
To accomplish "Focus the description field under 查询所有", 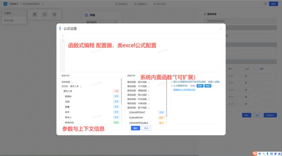I will tap(240, 21).
